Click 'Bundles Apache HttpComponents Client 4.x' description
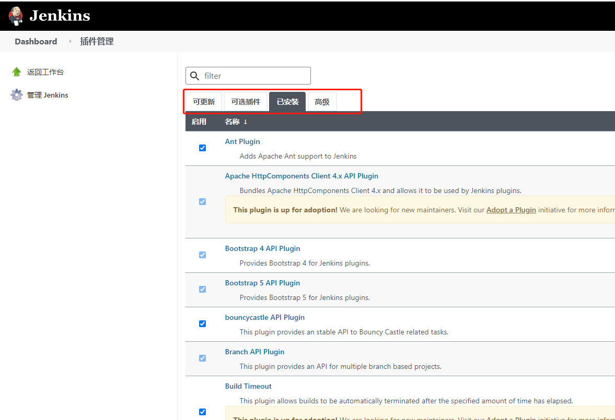This screenshot has height=420, width=615. click(380, 191)
